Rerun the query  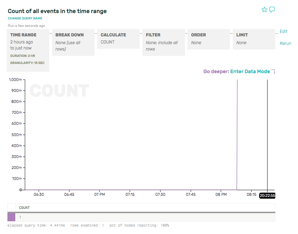pyautogui.click(x=285, y=43)
